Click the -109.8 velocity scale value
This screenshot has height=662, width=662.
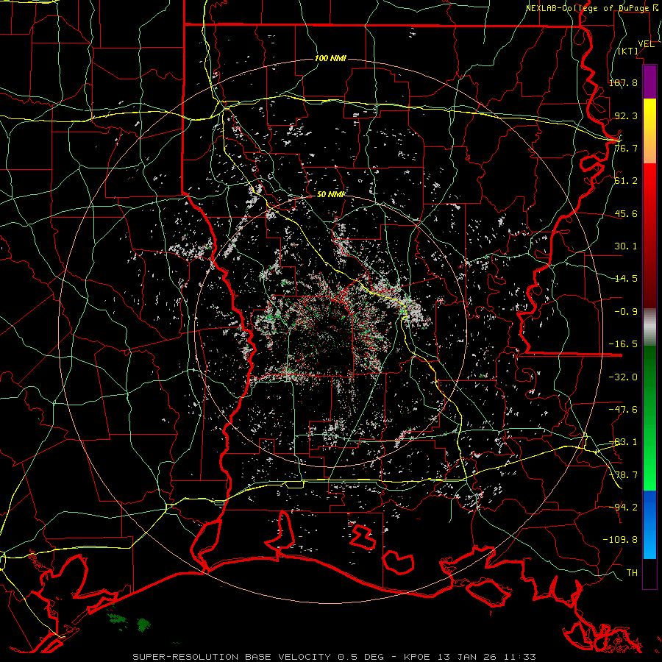click(x=620, y=540)
